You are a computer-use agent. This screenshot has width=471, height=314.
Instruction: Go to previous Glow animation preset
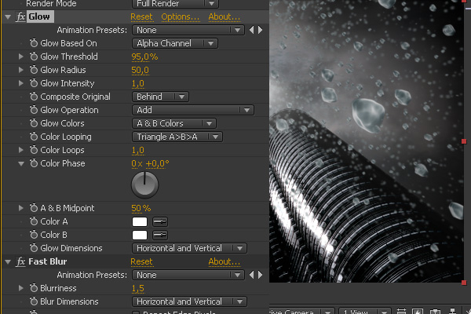pyautogui.click(x=252, y=30)
